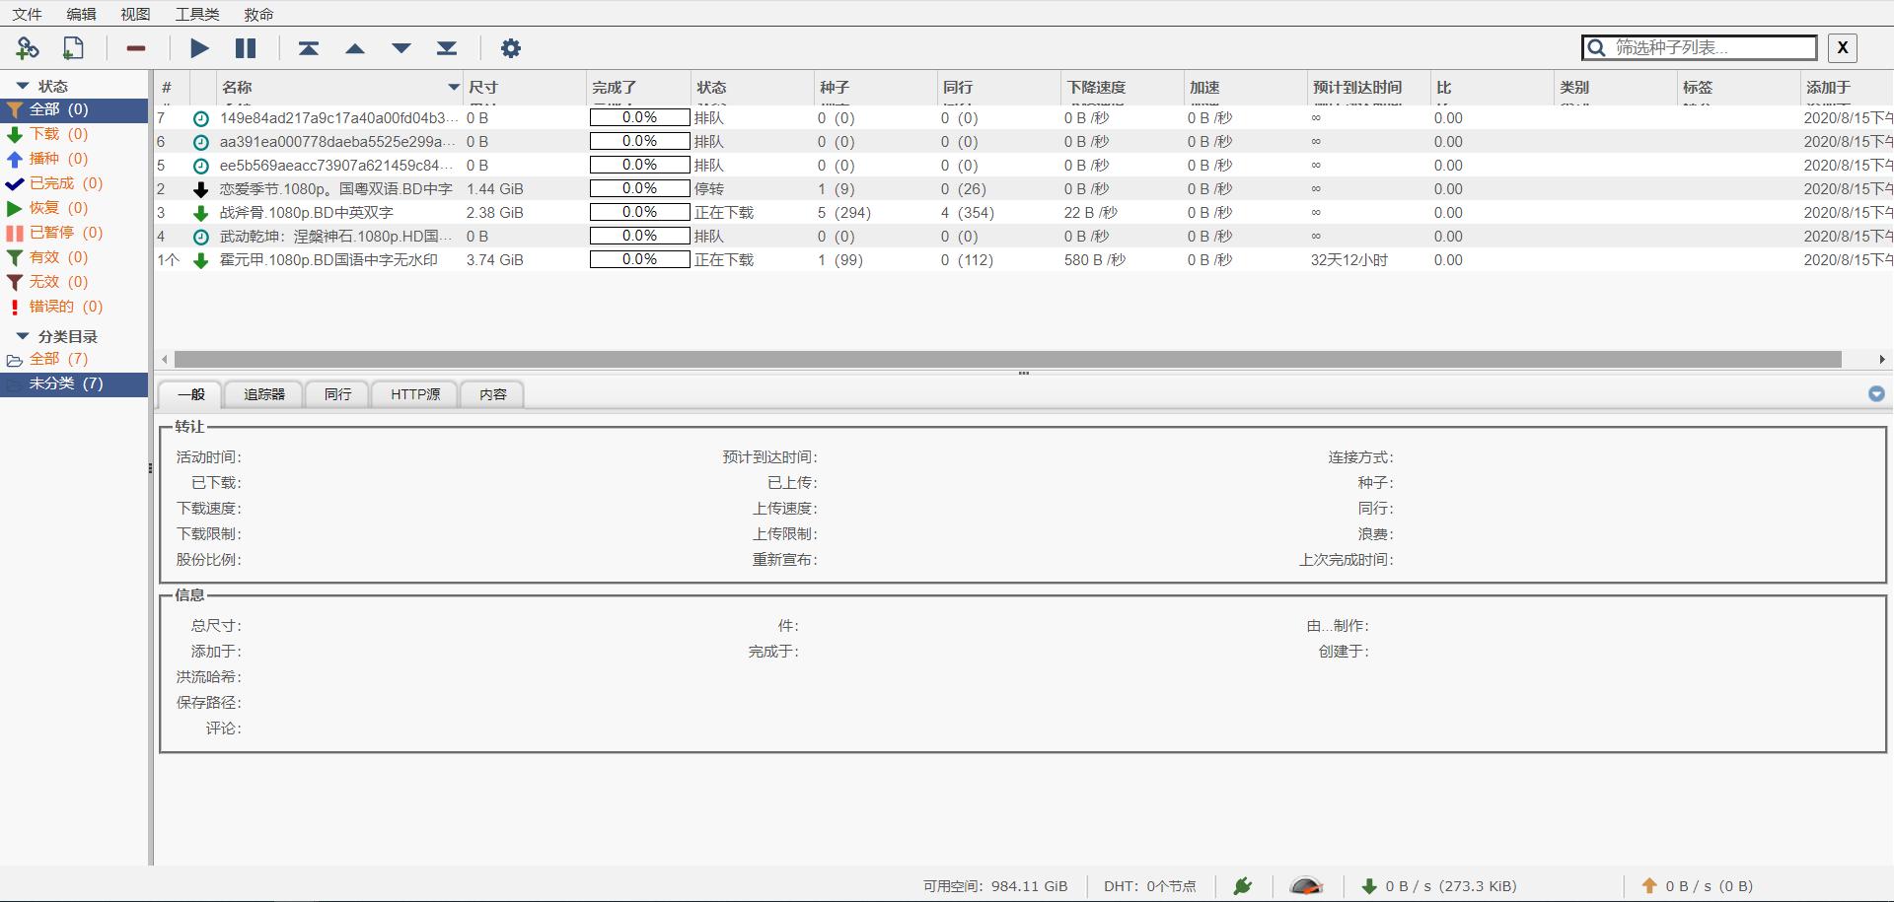Toggle alternative speed limits icon
The width and height of the screenshot is (1894, 902).
(1306, 886)
